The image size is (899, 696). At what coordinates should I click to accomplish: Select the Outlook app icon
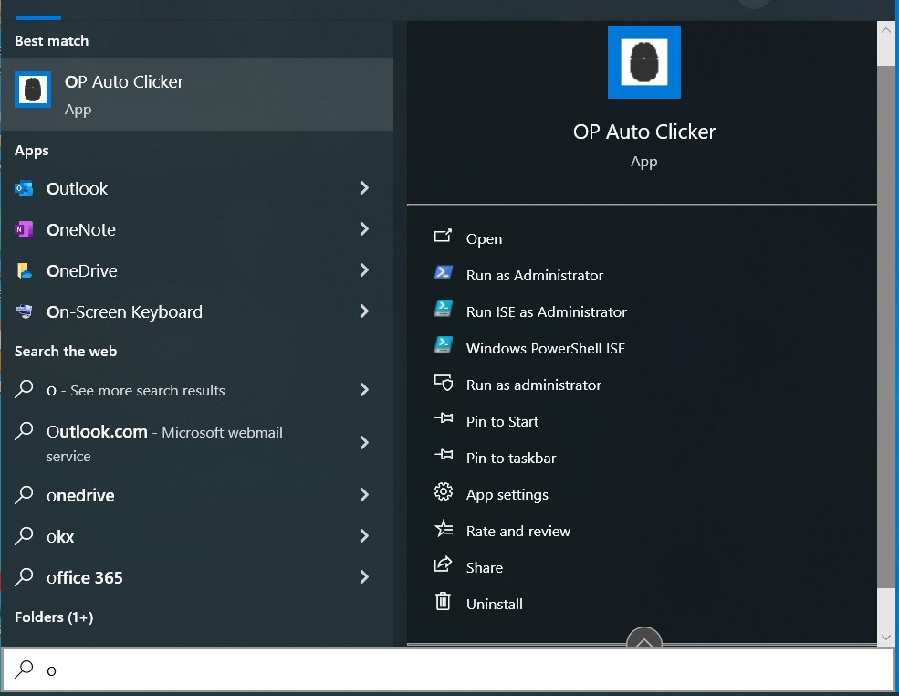[x=25, y=188]
